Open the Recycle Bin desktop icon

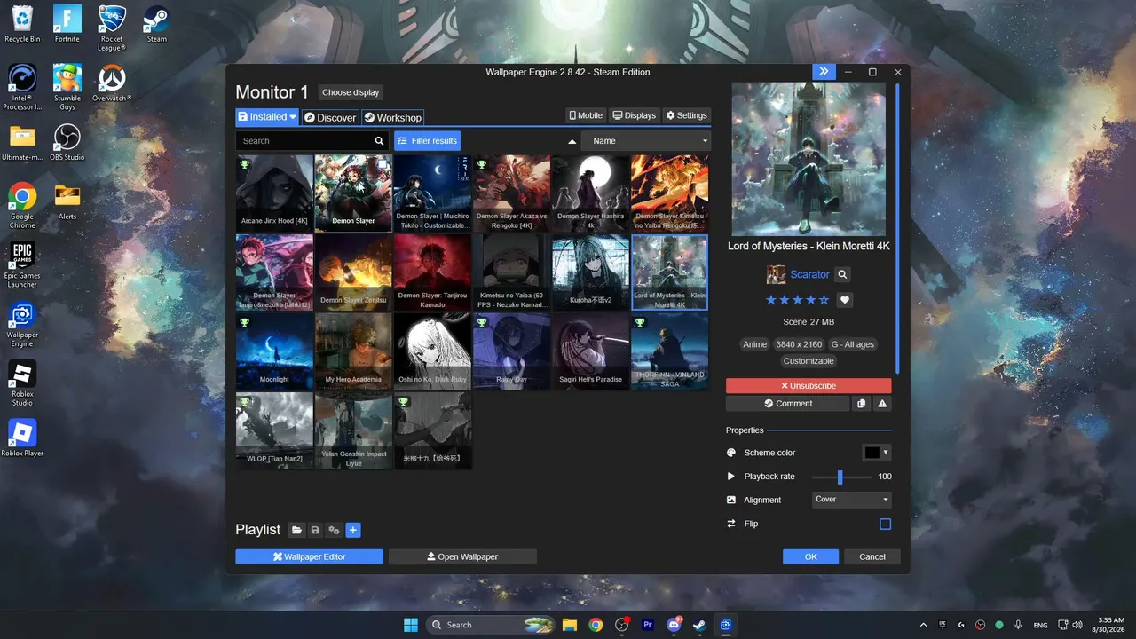pyautogui.click(x=22, y=24)
